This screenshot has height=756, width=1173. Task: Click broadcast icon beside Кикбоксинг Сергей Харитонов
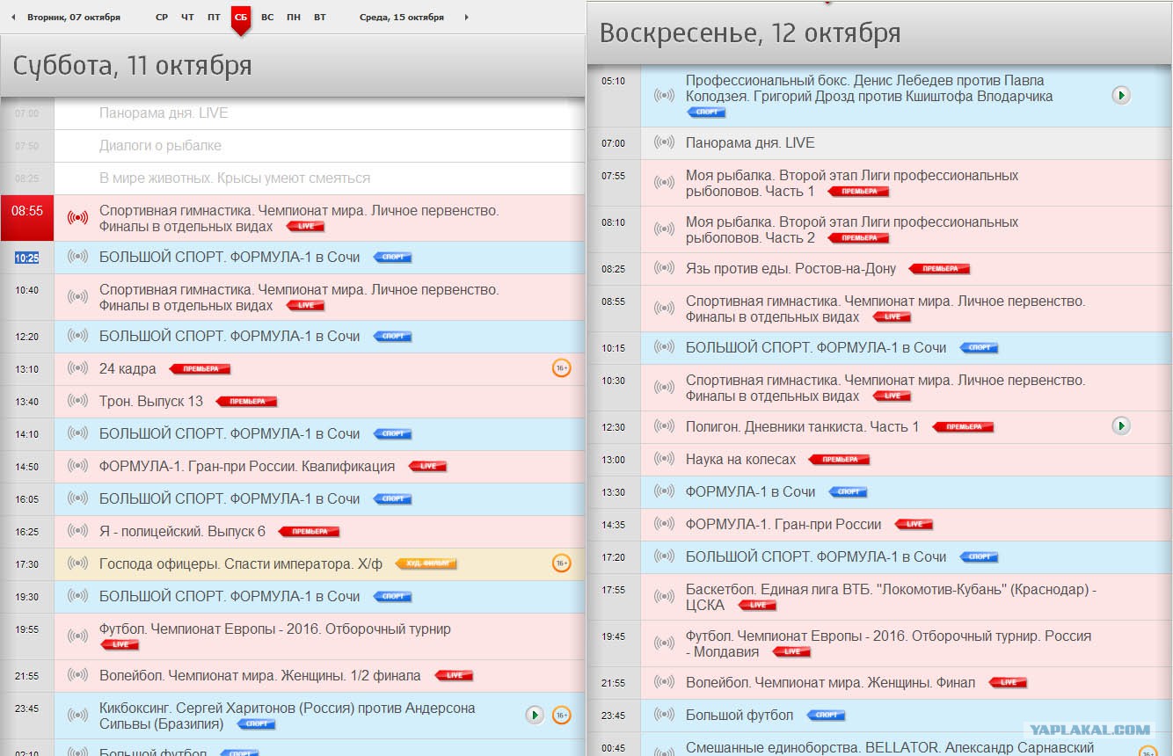(77, 716)
